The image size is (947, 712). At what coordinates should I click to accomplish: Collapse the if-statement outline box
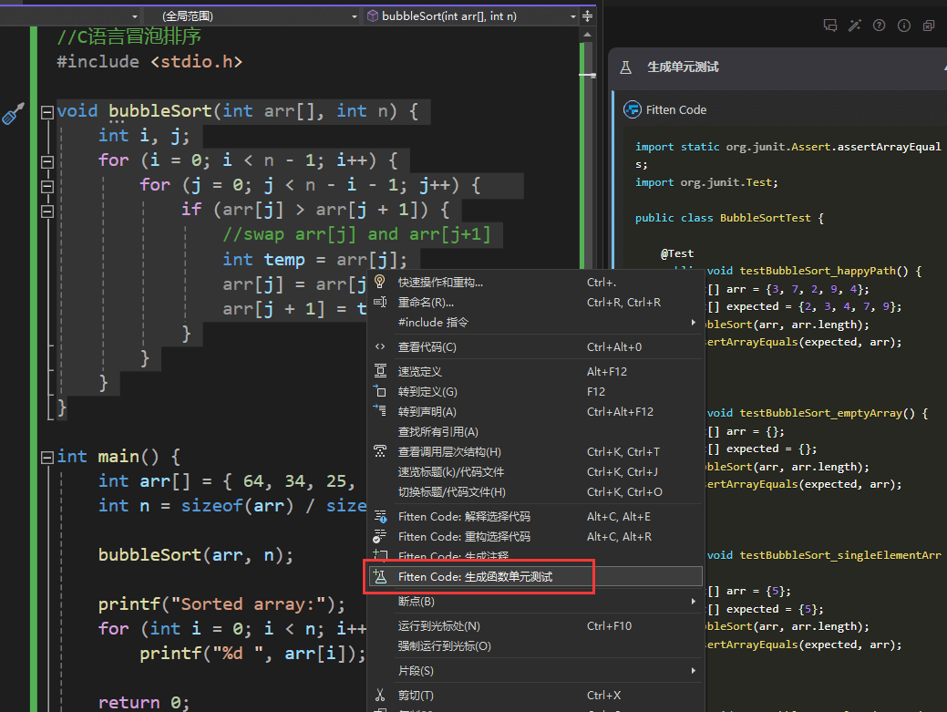(x=46, y=211)
